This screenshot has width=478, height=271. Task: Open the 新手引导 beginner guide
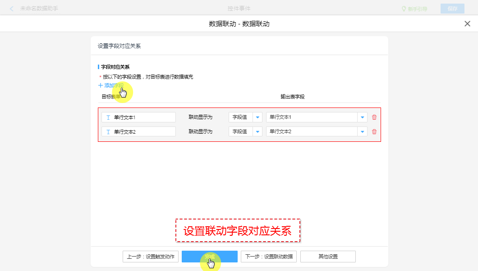click(x=414, y=9)
